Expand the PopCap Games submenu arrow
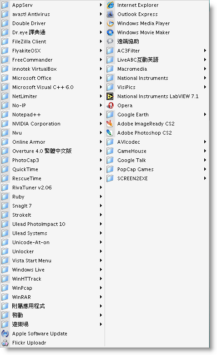 [x=205, y=169]
